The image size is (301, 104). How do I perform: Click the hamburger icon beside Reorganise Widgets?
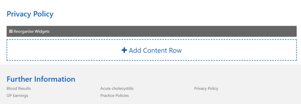pyautogui.click(x=11, y=31)
